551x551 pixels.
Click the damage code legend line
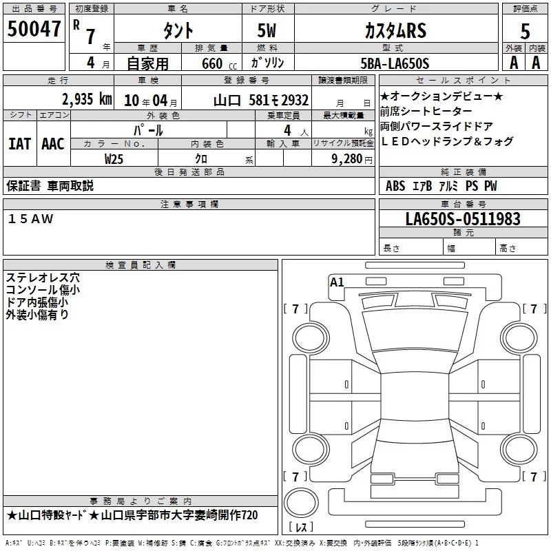click(242, 543)
